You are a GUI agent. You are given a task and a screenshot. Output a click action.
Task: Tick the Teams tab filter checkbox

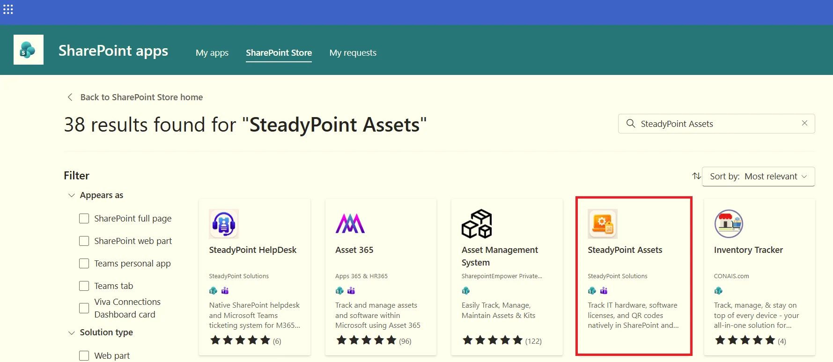click(x=84, y=286)
